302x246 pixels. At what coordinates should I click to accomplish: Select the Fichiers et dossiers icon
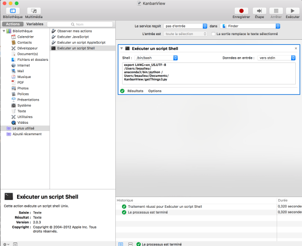13,59
